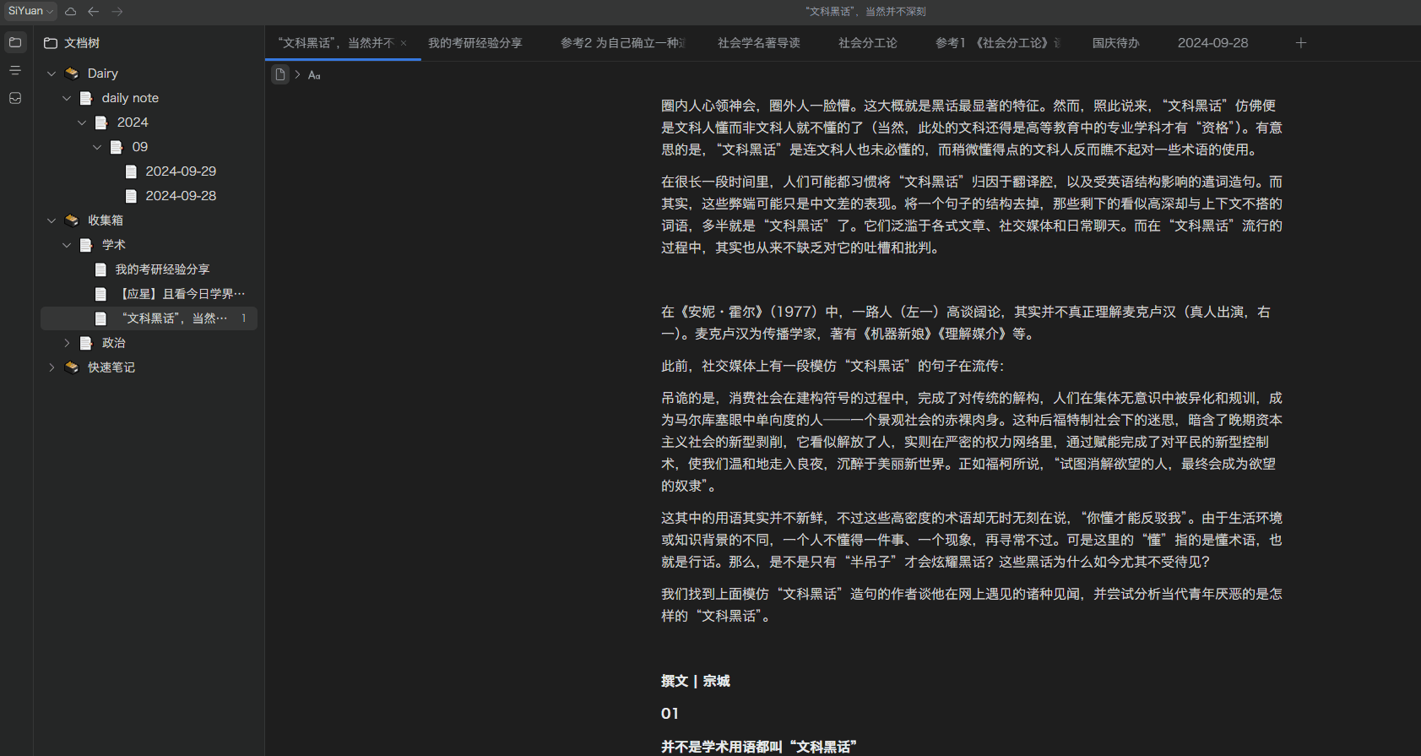Screen dimensions: 1421x756
Task: Toggle the file tree dock panel icon
Action: [x=15, y=42]
